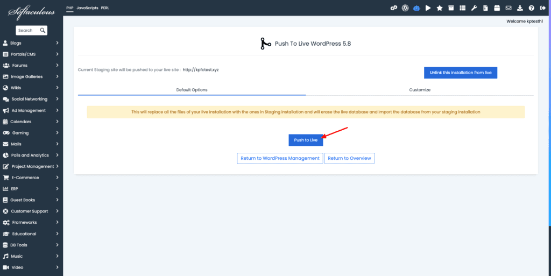Image resolution: width=551 pixels, height=276 pixels.
Task: Expand the E-Commerce category
Action: [x=31, y=178]
